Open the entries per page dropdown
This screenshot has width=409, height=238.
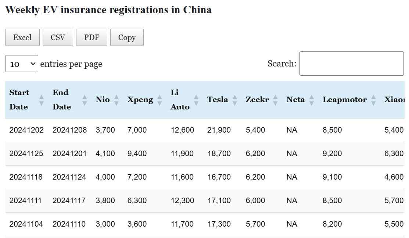point(22,64)
